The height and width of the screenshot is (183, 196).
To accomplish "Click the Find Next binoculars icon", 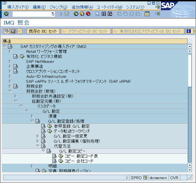I will pos(110,14).
